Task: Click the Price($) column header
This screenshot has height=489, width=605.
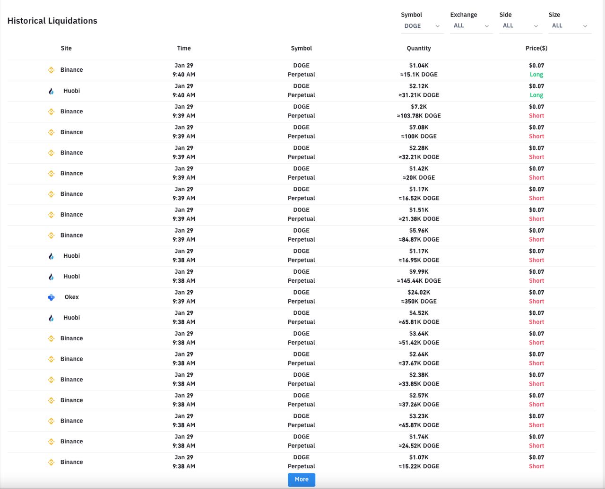Action: 536,48
